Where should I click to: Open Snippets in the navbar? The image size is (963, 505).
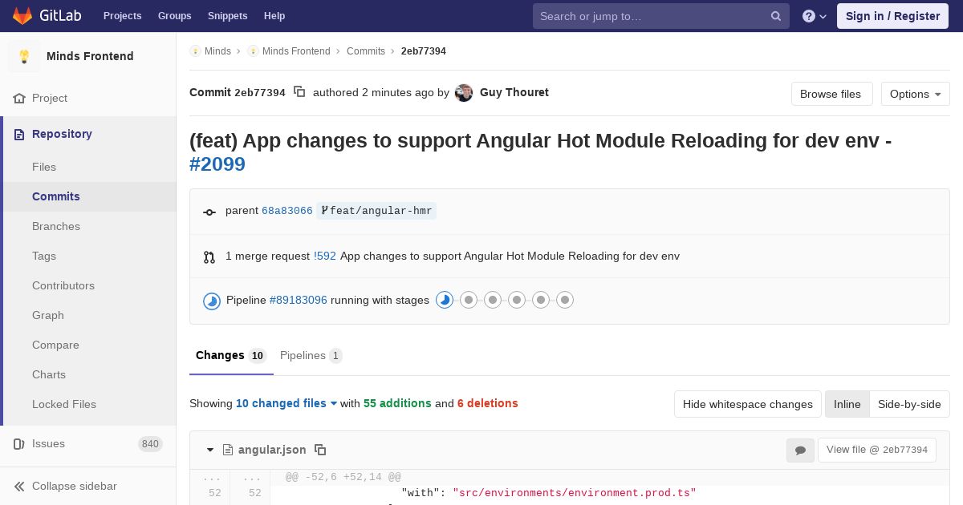(x=227, y=16)
